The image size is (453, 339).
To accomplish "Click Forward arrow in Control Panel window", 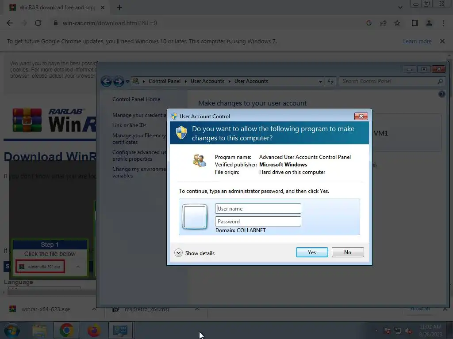I will [x=119, y=81].
